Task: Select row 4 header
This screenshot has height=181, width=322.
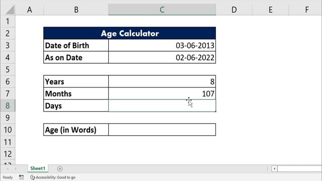Action: tap(8, 57)
